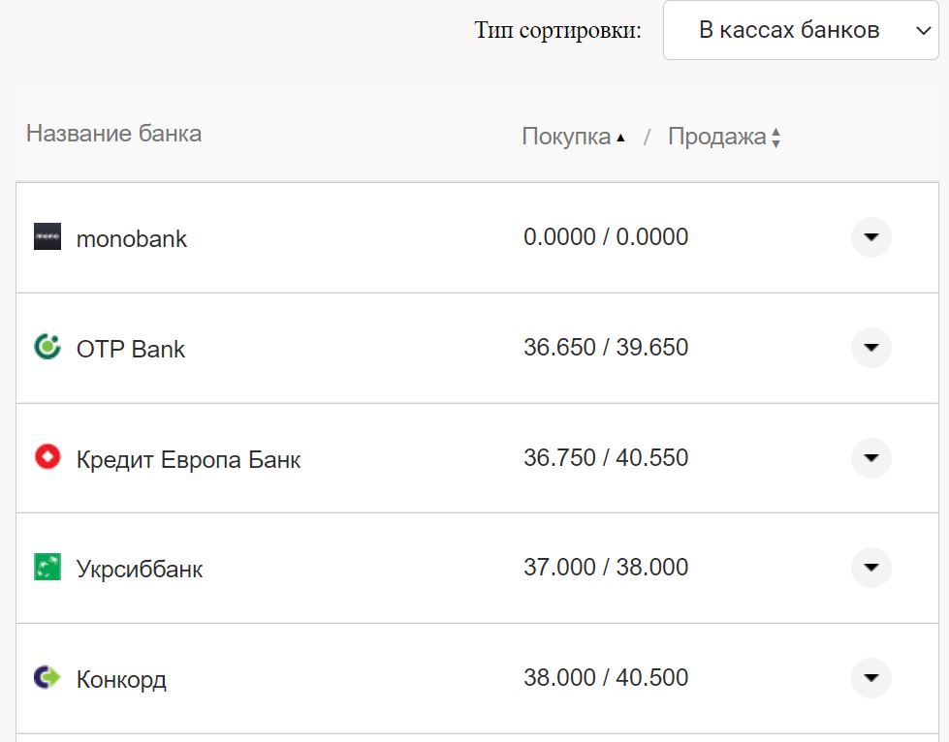Expand the monobank row details

point(870,237)
